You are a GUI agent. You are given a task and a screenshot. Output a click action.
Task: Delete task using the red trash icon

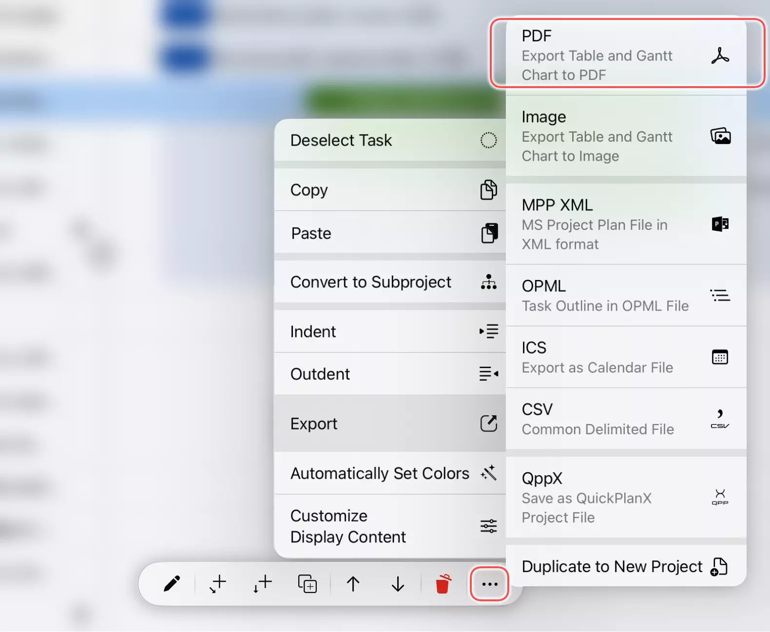pos(443,583)
